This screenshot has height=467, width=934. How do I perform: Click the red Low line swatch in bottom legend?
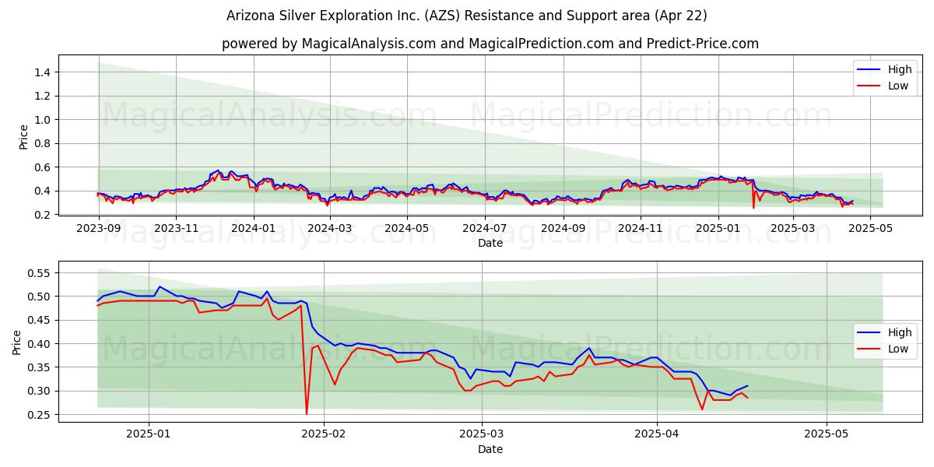869,349
